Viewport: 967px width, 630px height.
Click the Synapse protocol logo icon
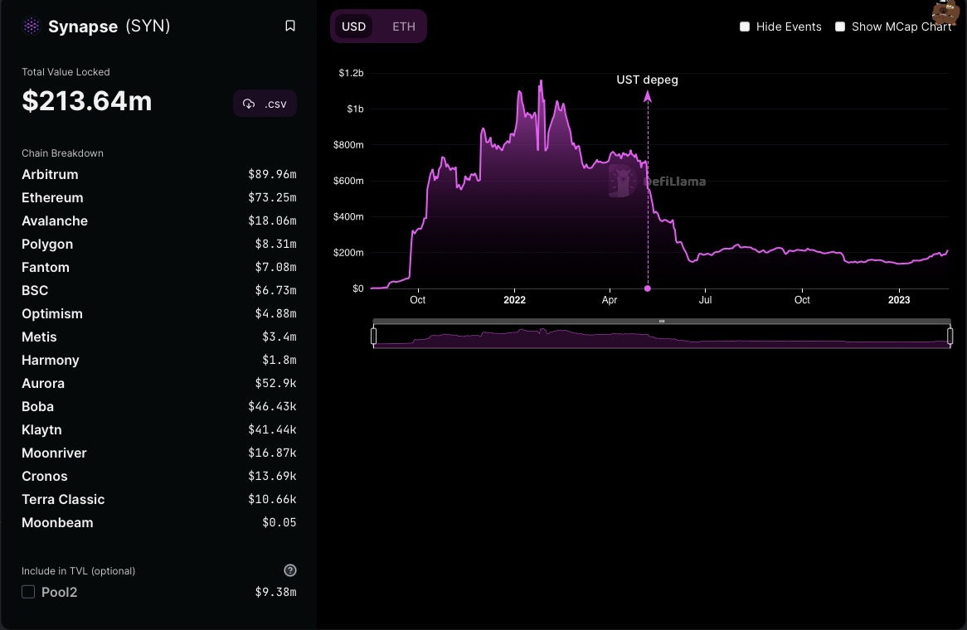click(31, 26)
